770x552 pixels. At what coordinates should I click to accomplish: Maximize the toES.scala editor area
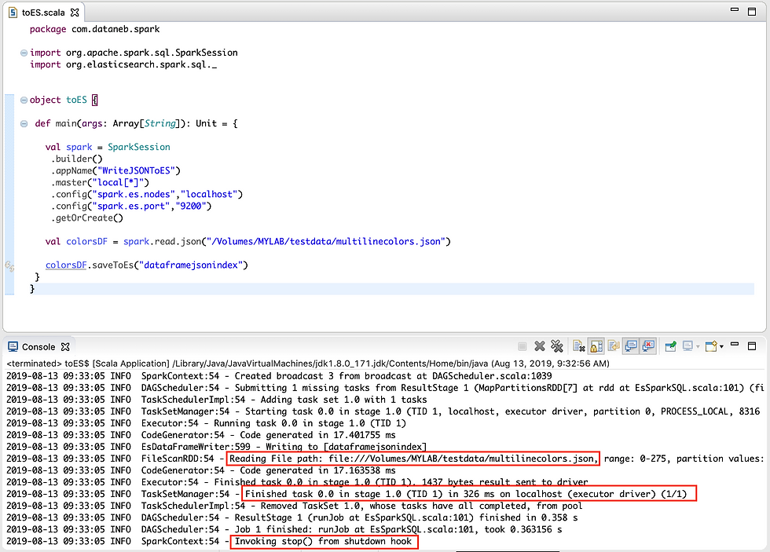pos(752,11)
